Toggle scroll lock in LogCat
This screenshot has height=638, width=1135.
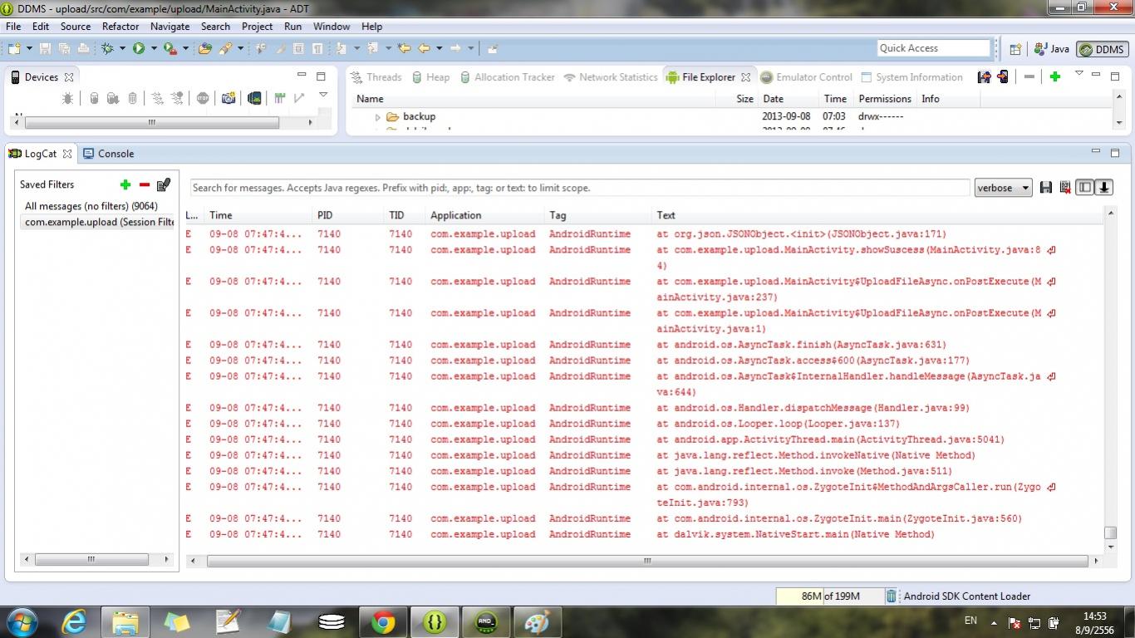pyautogui.click(x=1104, y=188)
